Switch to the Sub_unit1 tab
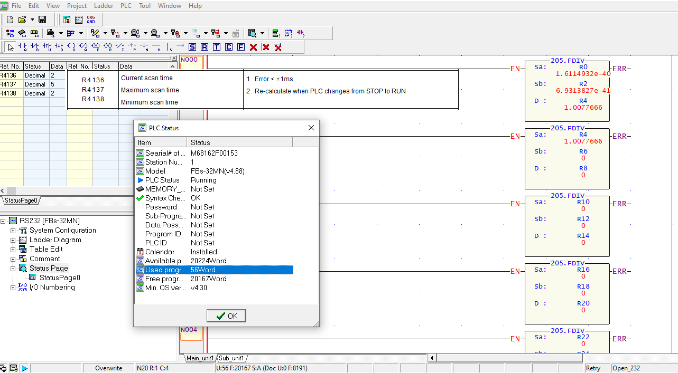678x373 pixels. 231,358
